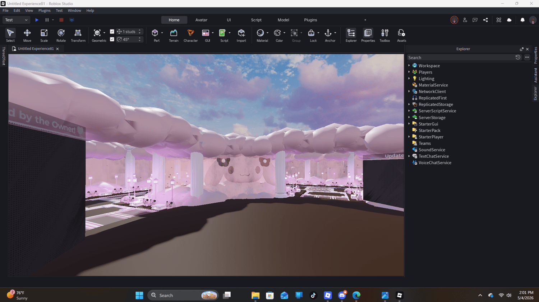Open the Terrain editor
The image size is (539, 302).
tap(174, 35)
